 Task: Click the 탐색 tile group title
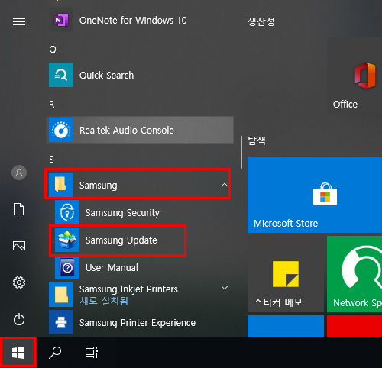[x=257, y=140]
